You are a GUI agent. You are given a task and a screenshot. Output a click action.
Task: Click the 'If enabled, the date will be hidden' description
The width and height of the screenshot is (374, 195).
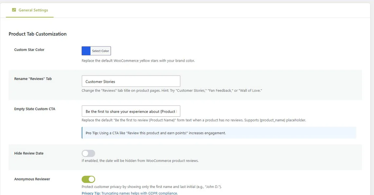click(140, 161)
